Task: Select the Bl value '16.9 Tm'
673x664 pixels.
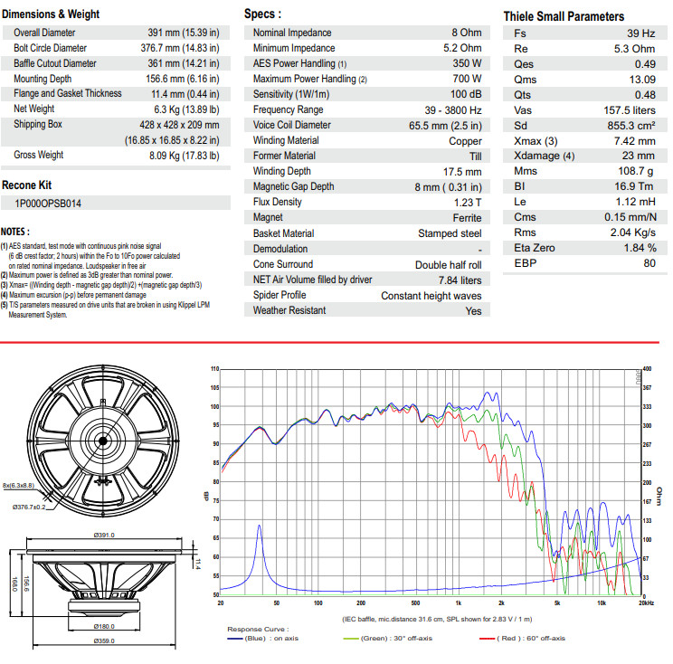Action: coord(634,186)
